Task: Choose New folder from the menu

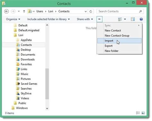Action: 120,51
